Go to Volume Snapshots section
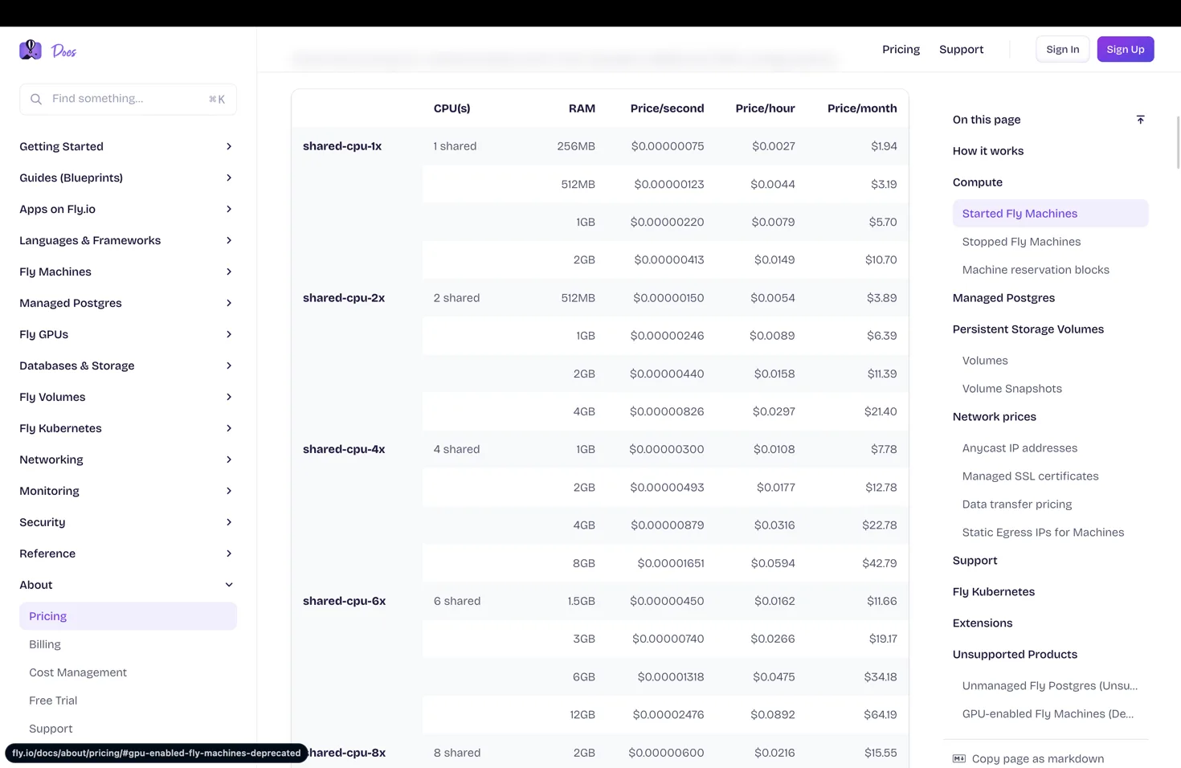This screenshot has height=768, width=1181. (x=1011, y=389)
